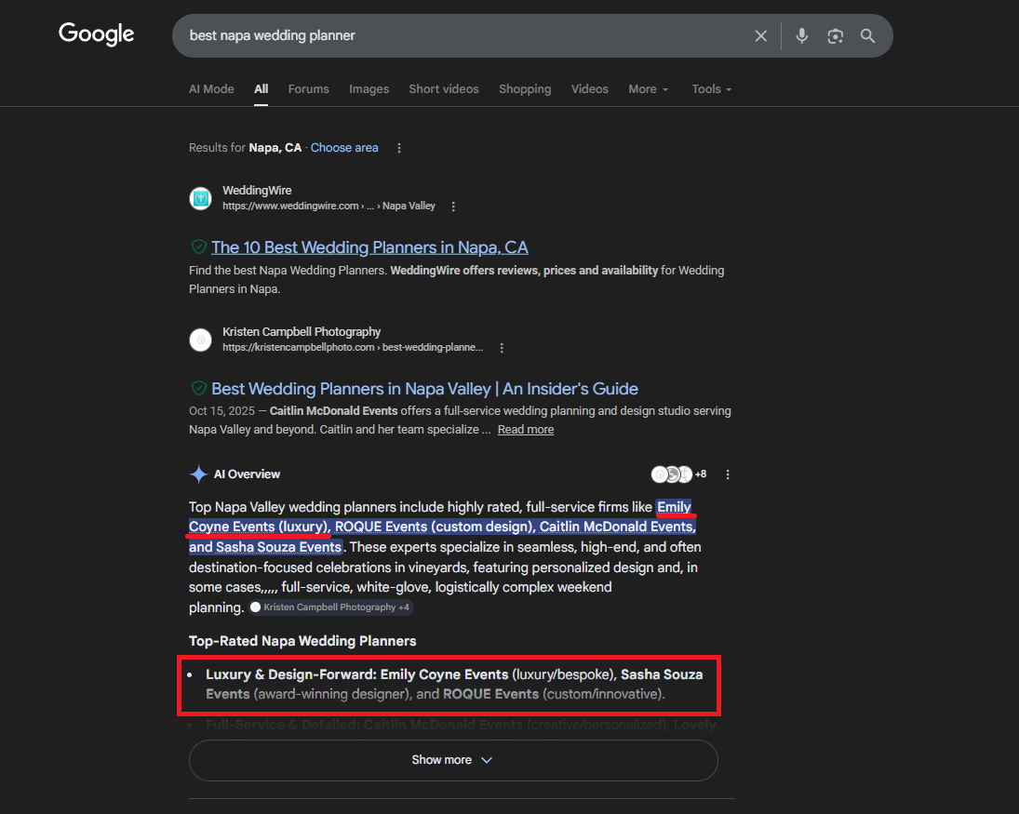Click the Top-Rated Napa Wedding Planners heading
This screenshot has width=1019, height=814.
point(302,641)
